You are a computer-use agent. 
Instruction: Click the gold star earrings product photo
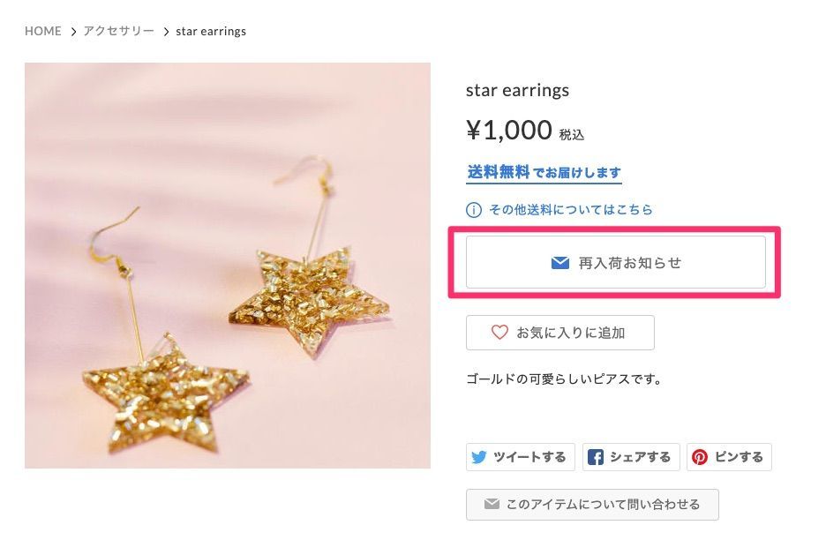(228, 264)
